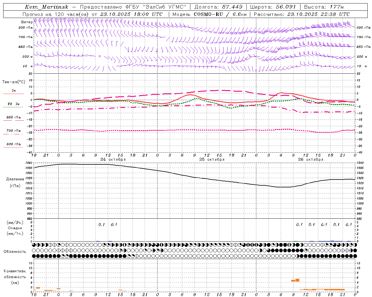The width and height of the screenshot is (372, 297).
Task: Click the elevation text Высота: 177м
Action: 324,7
